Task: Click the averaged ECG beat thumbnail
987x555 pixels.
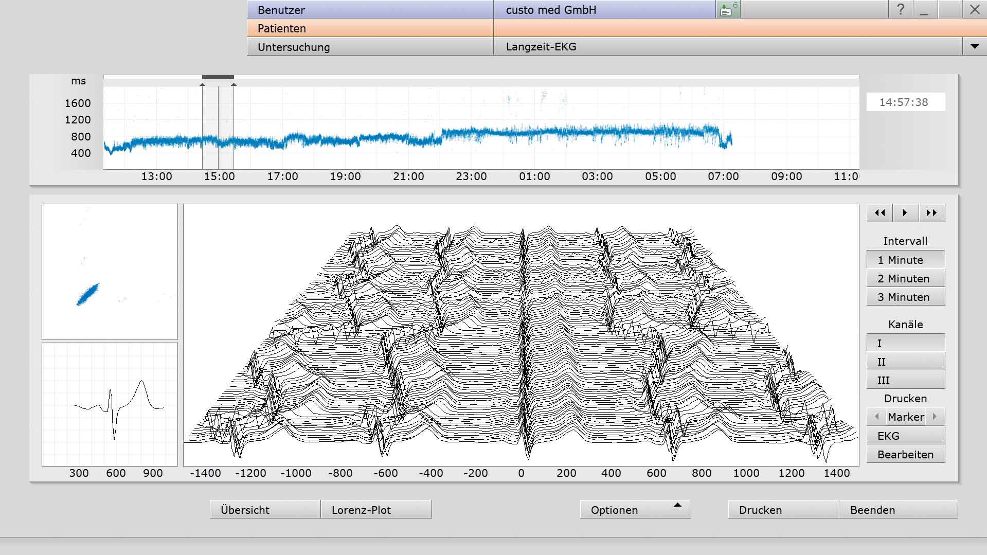Action: (110, 404)
